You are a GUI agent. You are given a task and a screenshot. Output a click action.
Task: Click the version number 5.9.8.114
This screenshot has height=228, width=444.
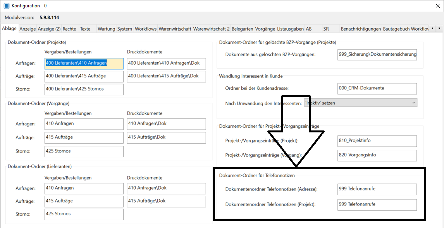49,17
